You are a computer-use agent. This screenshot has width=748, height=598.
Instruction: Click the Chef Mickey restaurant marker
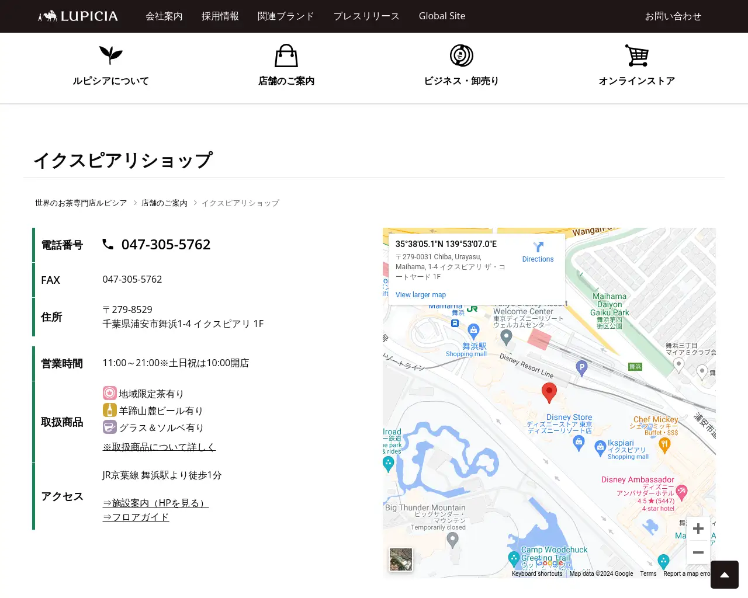coord(664,446)
